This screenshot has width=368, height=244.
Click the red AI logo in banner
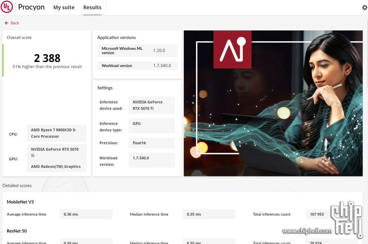pyautogui.click(x=232, y=49)
